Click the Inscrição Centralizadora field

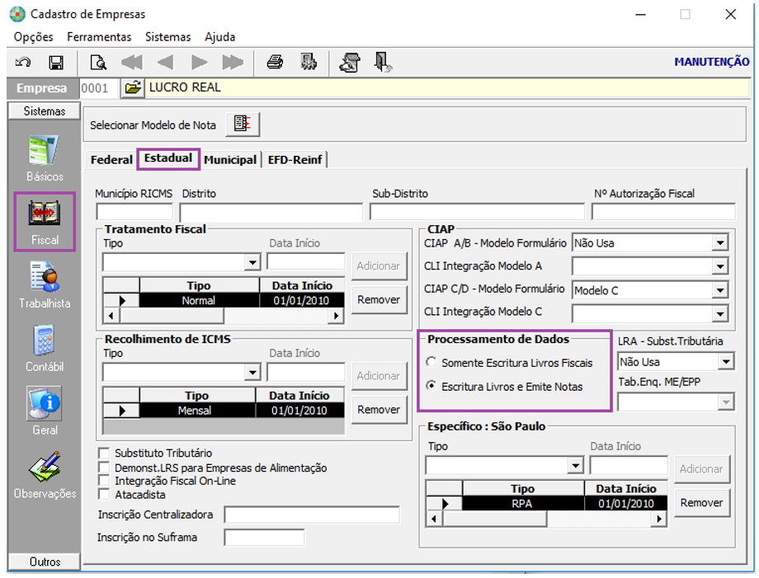(x=312, y=515)
